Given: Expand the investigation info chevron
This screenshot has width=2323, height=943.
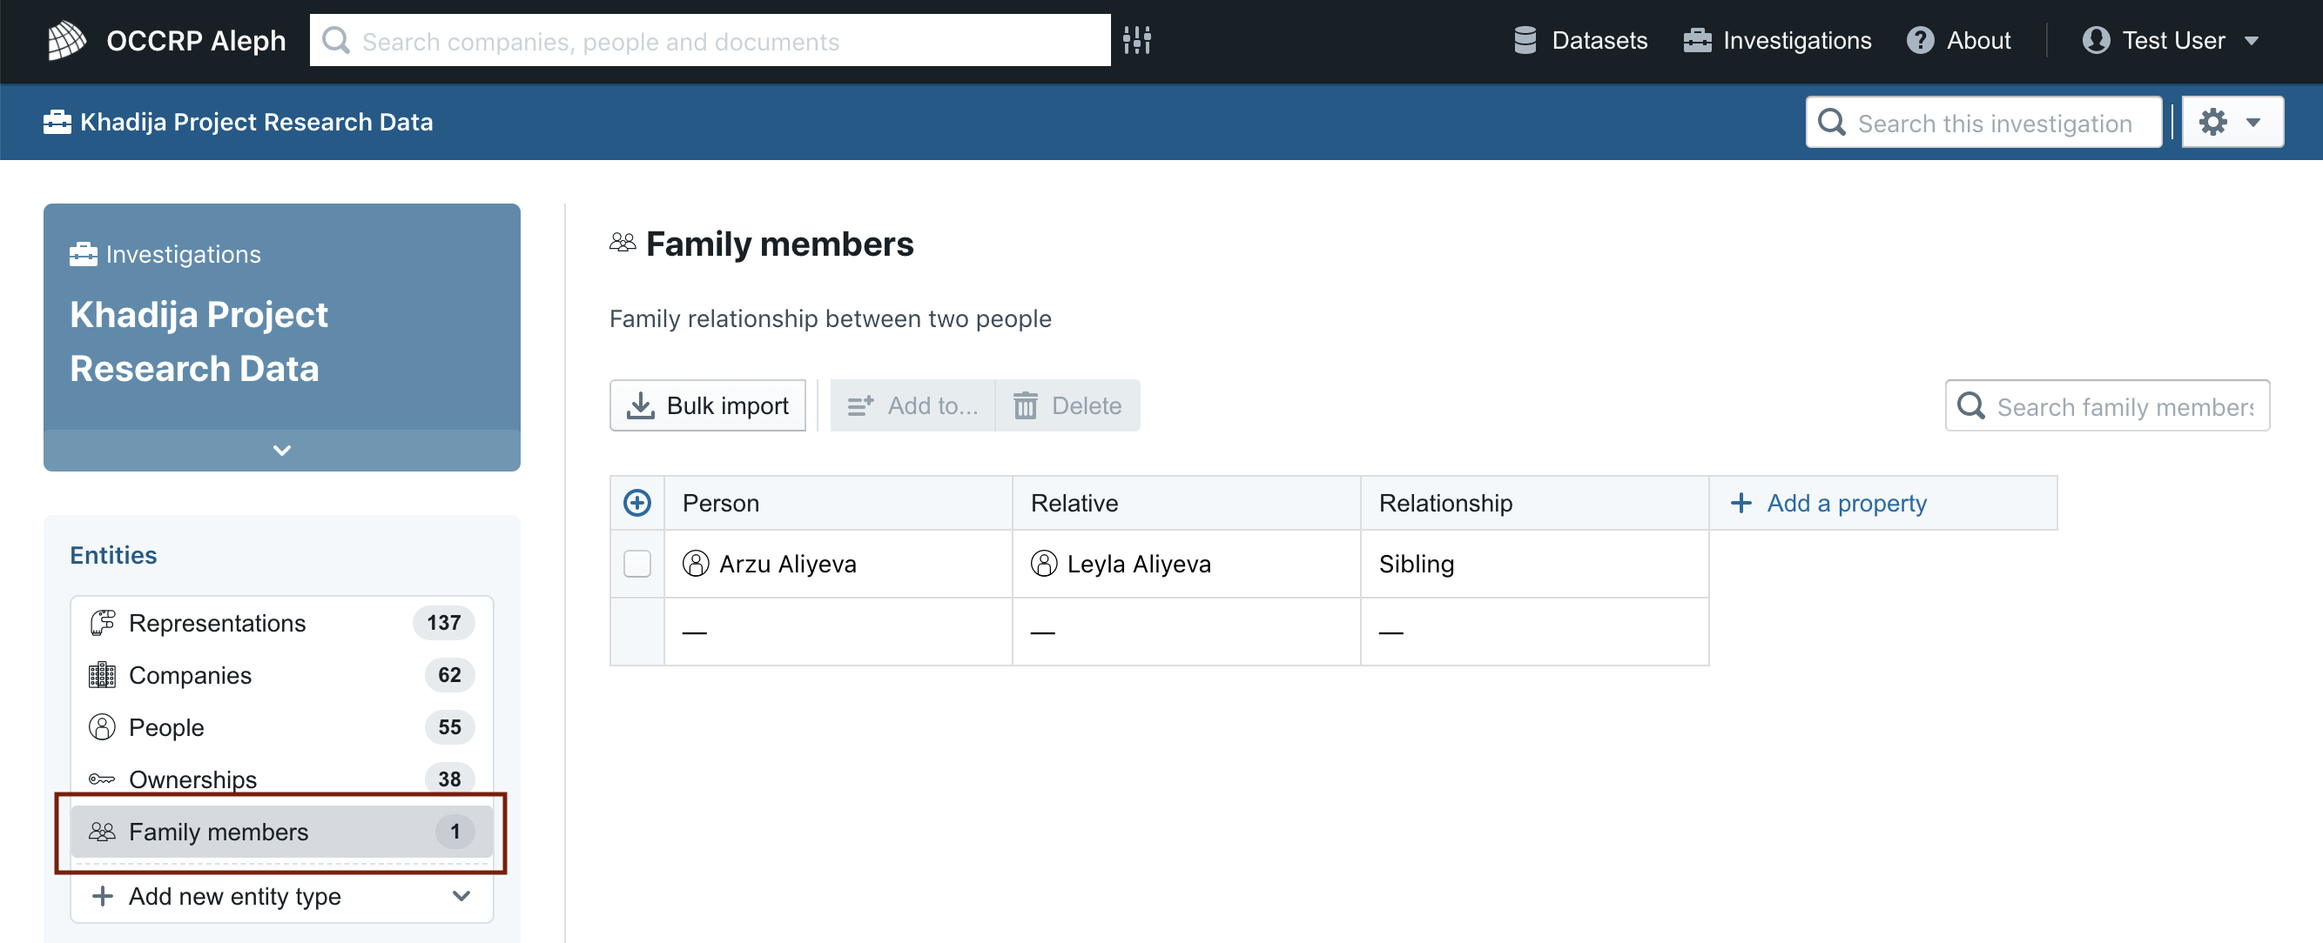Looking at the screenshot, I should click(x=282, y=450).
